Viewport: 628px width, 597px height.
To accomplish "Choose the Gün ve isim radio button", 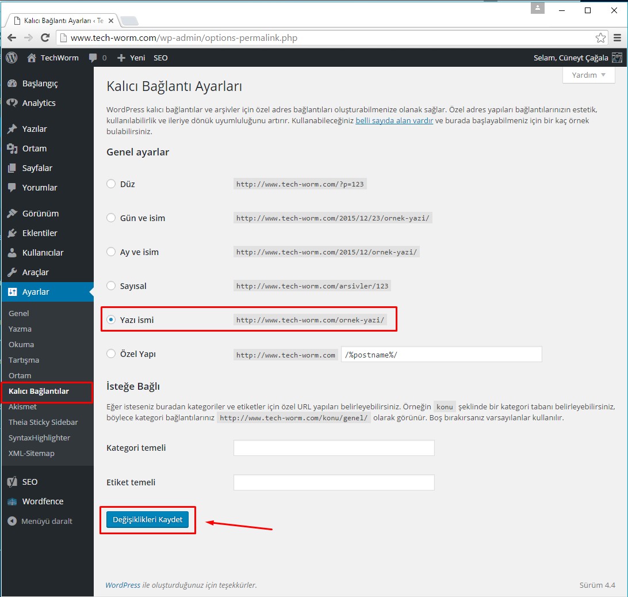I will point(111,218).
